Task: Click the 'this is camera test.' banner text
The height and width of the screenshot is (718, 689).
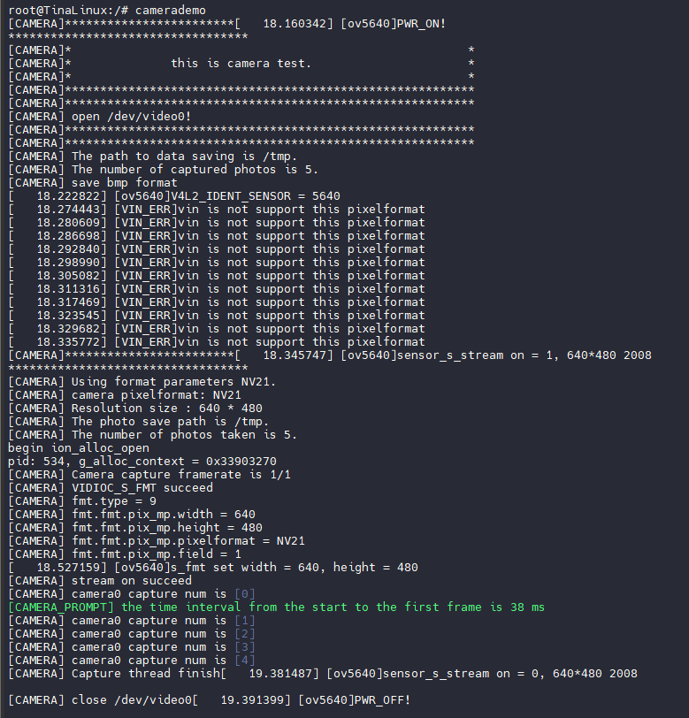Action: [x=241, y=63]
